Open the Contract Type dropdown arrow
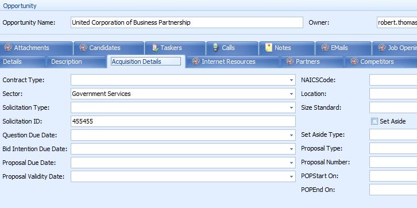The height and width of the screenshot is (208, 417). tap(291, 80)
